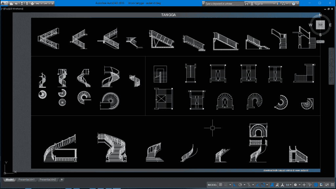The image size is (336, 189).
Task: Click the N compass direction on ViewCube
Action: coord(320,15)
